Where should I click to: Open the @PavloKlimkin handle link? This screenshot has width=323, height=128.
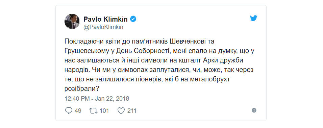tap(103, 27)
